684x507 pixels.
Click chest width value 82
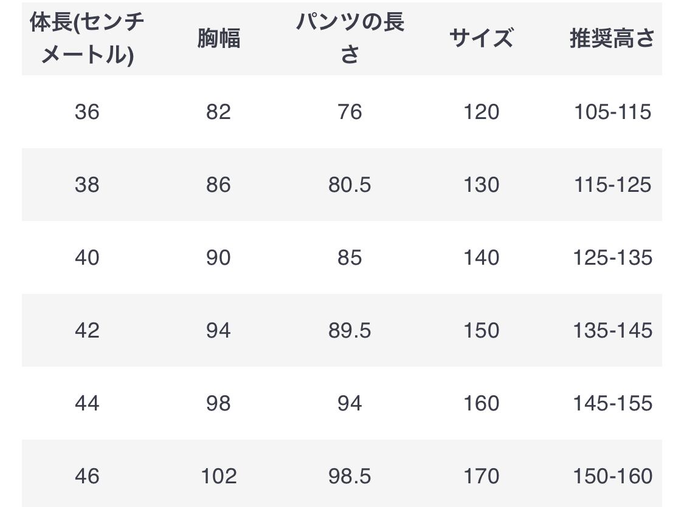coord(218,112)
